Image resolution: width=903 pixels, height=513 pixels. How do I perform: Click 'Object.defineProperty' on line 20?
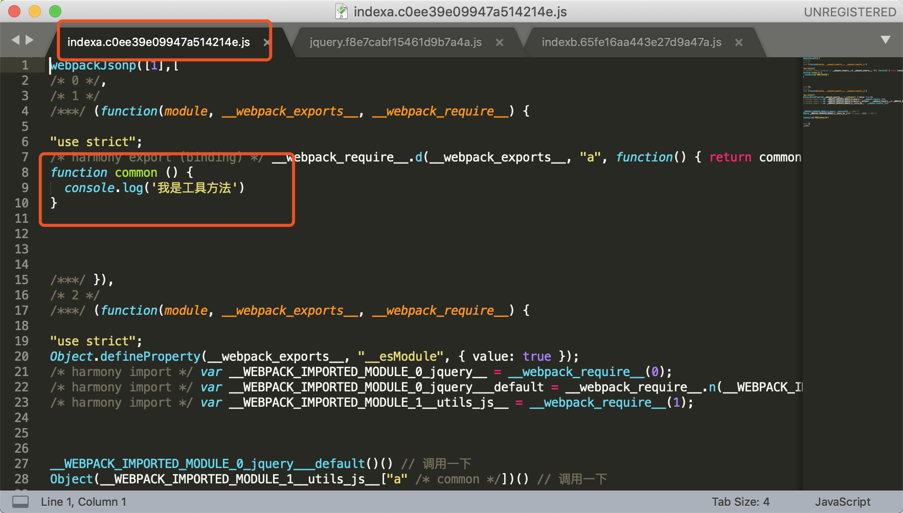pyautogui.click(x=125, y=357)
